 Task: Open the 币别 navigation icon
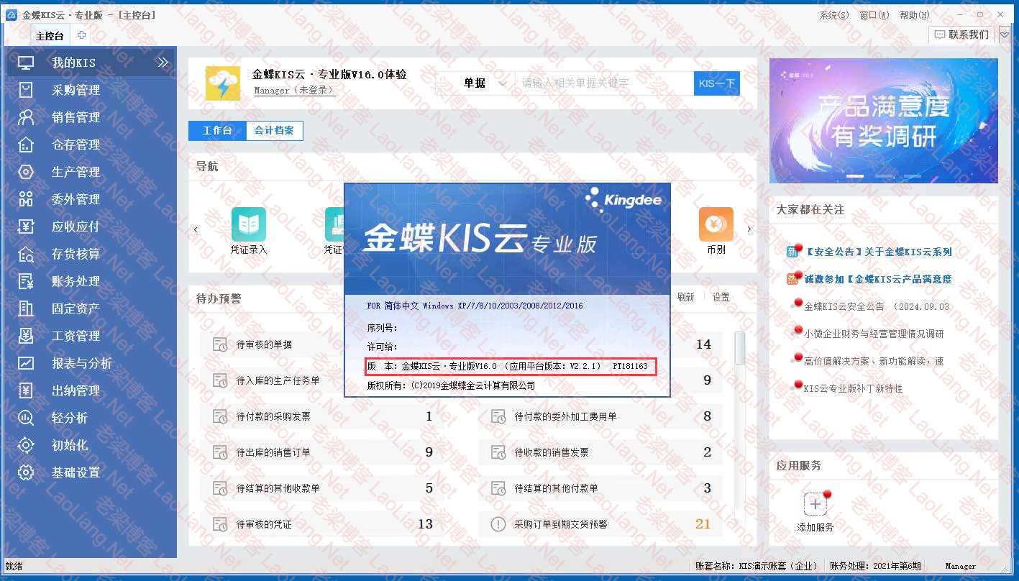click(716, 225)
